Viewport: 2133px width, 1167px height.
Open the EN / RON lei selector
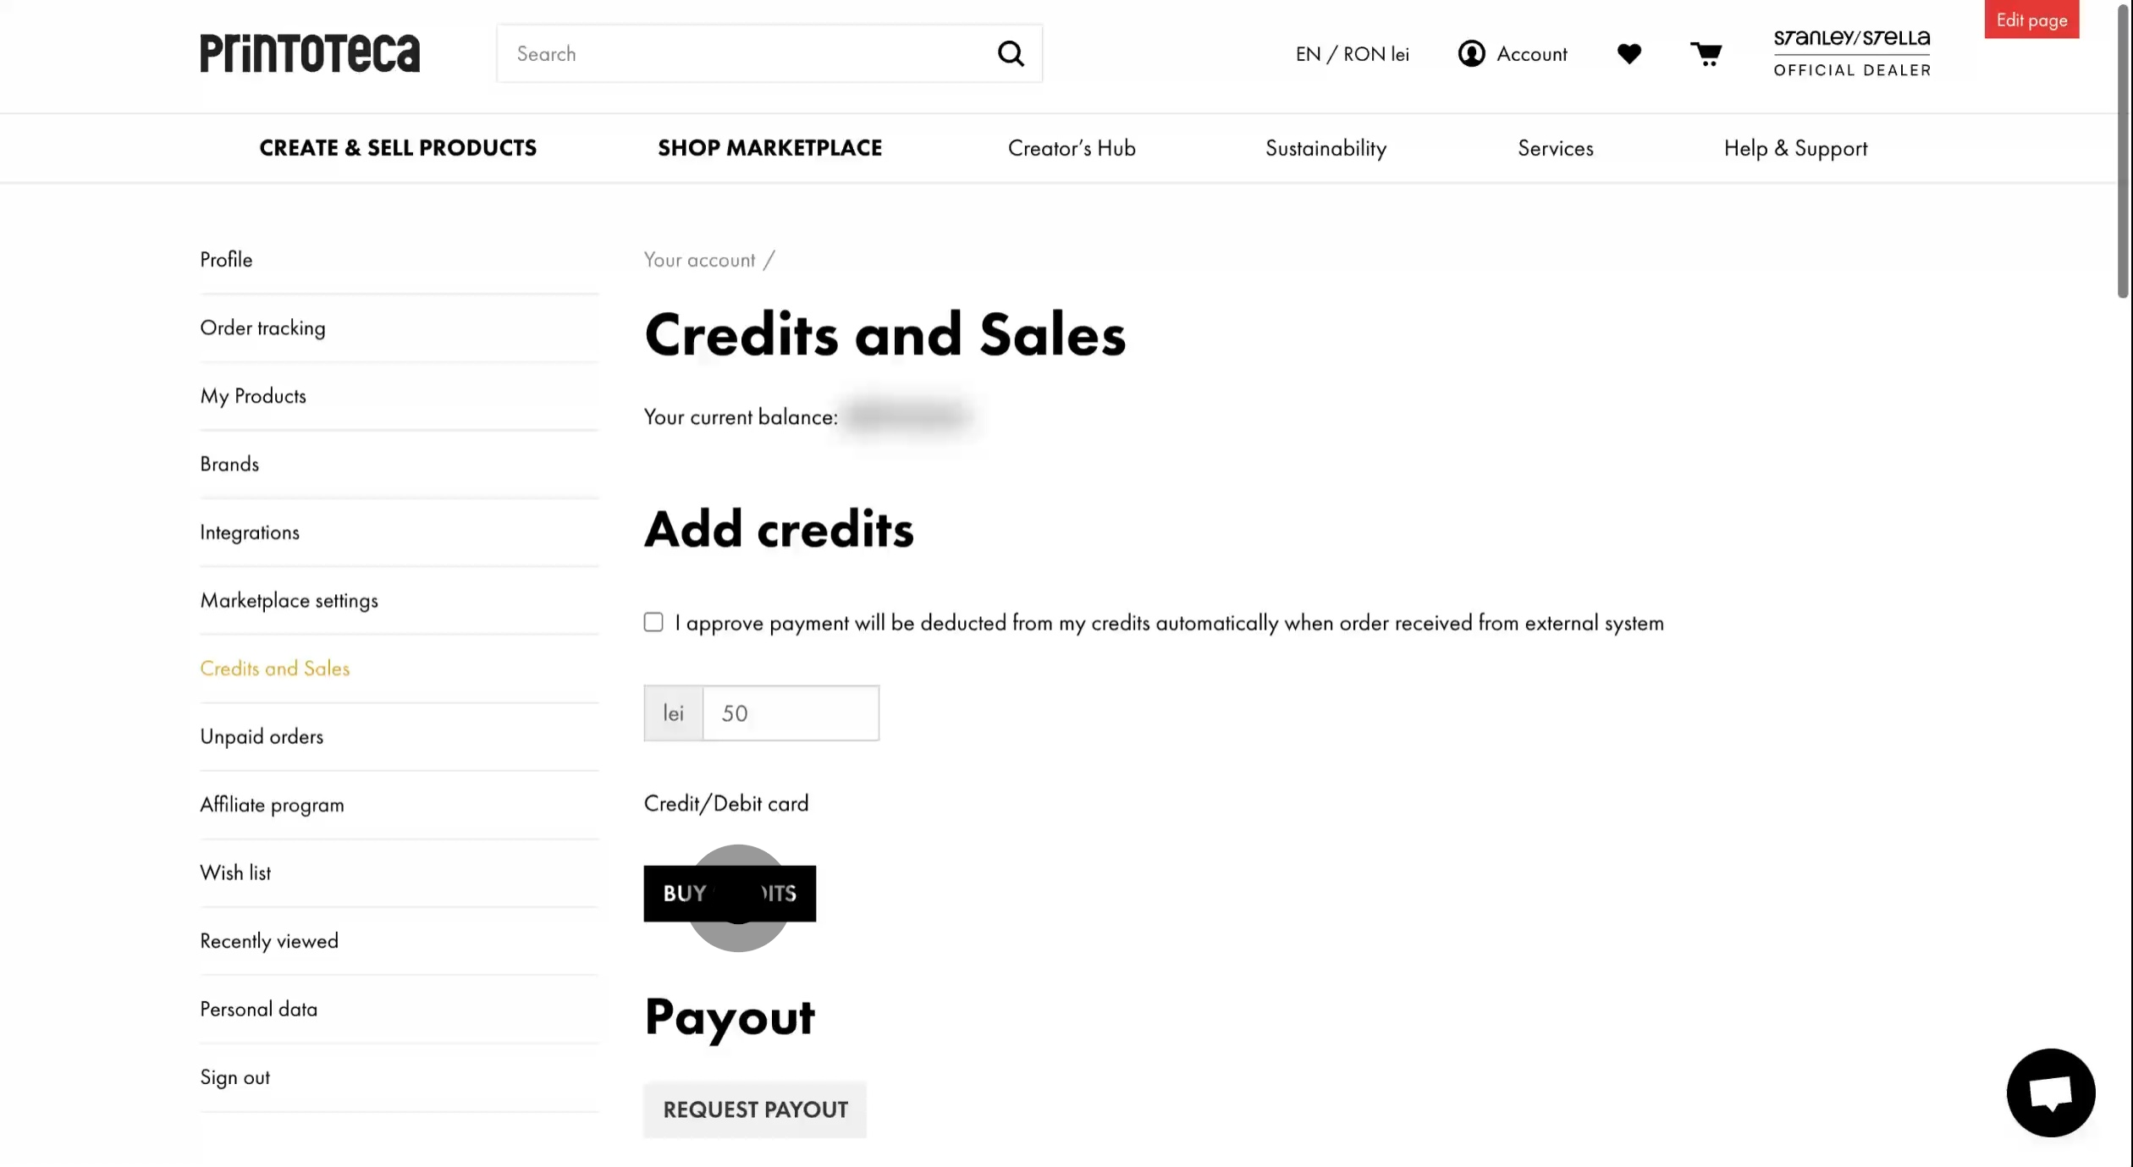point(1352,54)
